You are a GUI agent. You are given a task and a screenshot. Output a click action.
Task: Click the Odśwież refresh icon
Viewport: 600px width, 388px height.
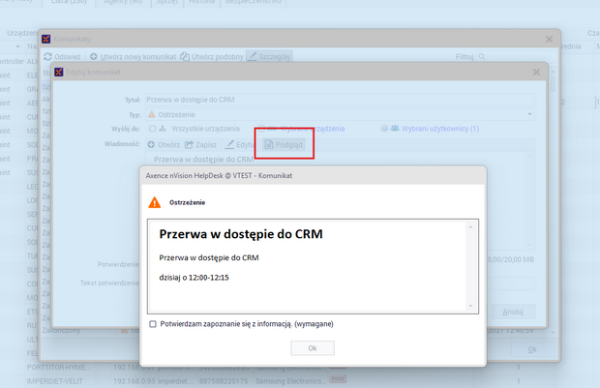[x=47, y=57]
